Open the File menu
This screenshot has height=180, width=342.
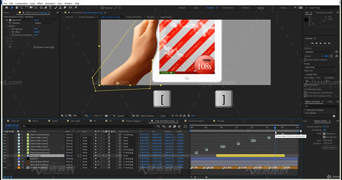(x=5, y=3)
